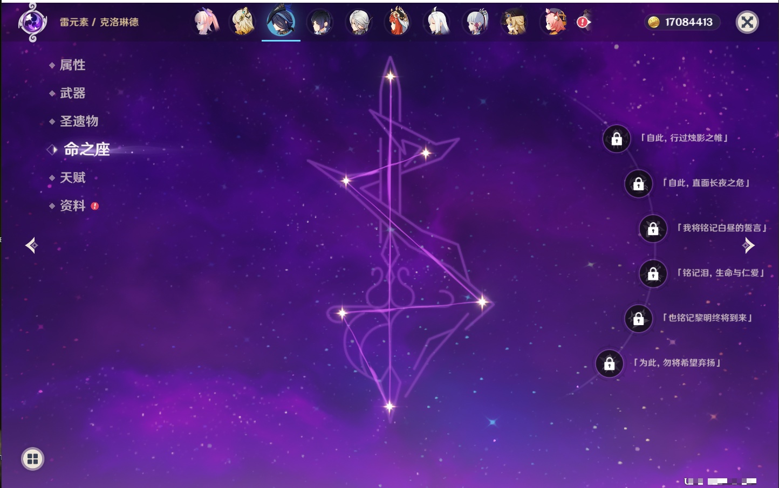Open the 天赋 talents menu
Viewport: 779px width, 488px height.
click(x=72, y=178)
